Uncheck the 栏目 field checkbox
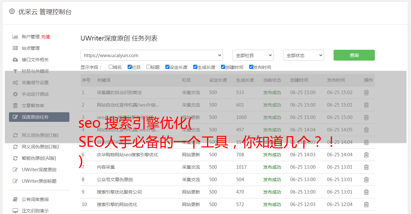Image resolution: width=411 pixels, height=214 pixels. (130, 67)
